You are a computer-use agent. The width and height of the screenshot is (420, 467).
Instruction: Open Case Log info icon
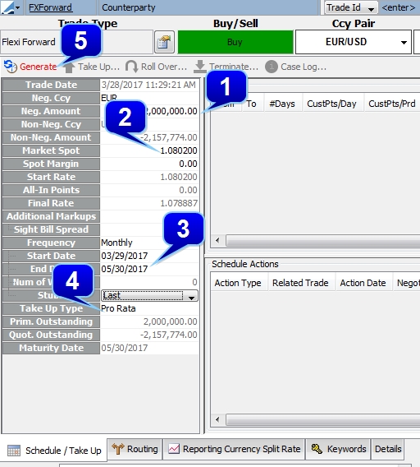click(x=271, y=67)
